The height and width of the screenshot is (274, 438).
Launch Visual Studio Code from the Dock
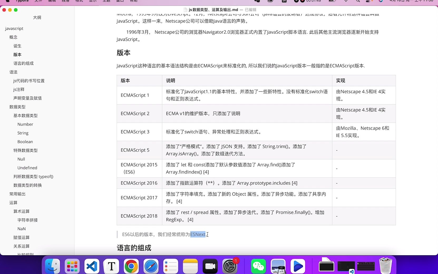tap(92, 266)
